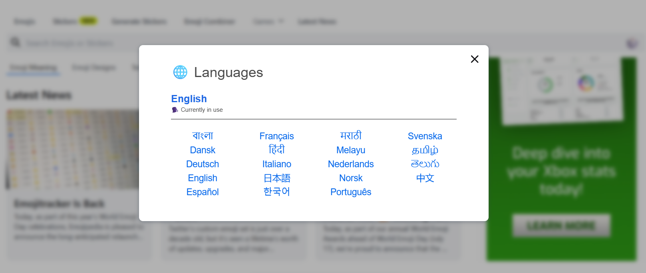The image size is (646, 273).
Task: Pick Dansk from the language list
Action: pyautogui.click(x=203, y=150)
